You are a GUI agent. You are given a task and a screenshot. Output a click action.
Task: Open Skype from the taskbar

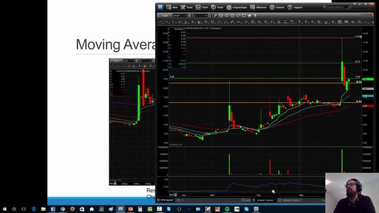pos(246,209)
